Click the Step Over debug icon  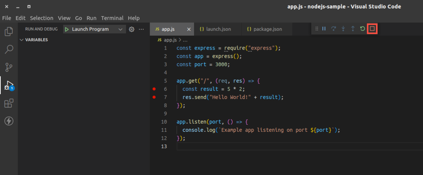coord(334,29)
